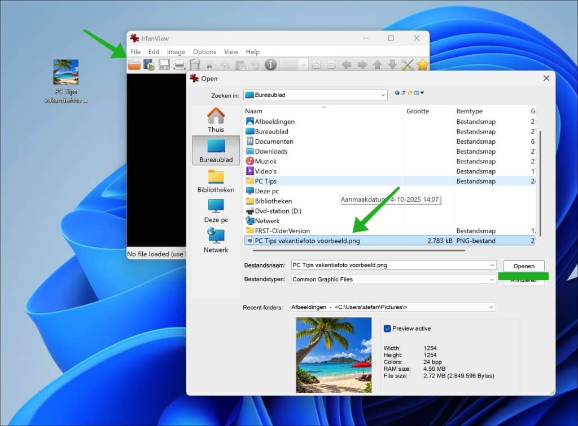Click the go up one level icon
This screenshot has height=426, width=578.
(404, 93)
